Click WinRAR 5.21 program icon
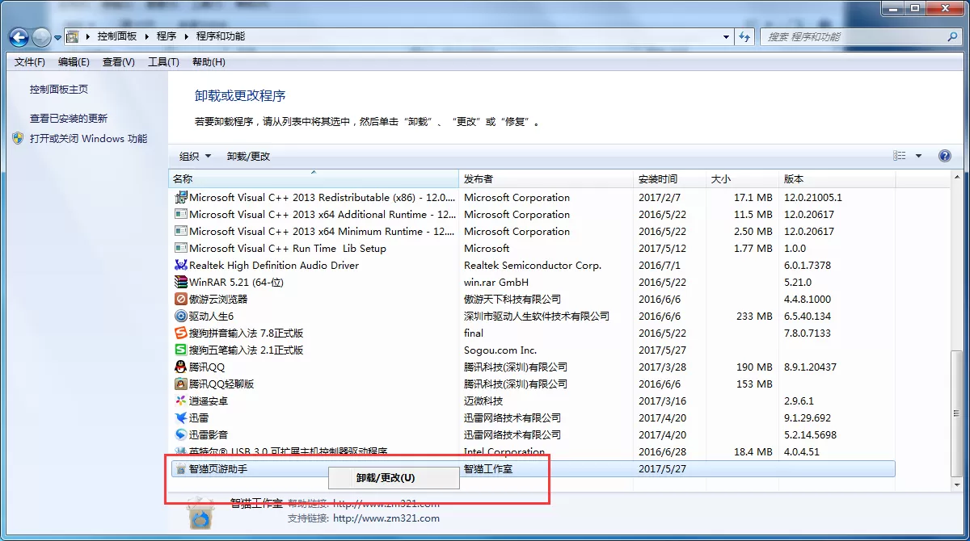Viewport: 970px width, 541px height. [181, 282]
